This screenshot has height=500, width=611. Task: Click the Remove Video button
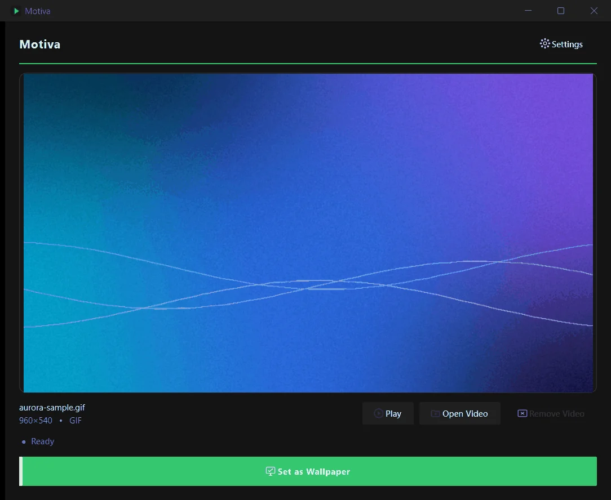pos(551,413)
